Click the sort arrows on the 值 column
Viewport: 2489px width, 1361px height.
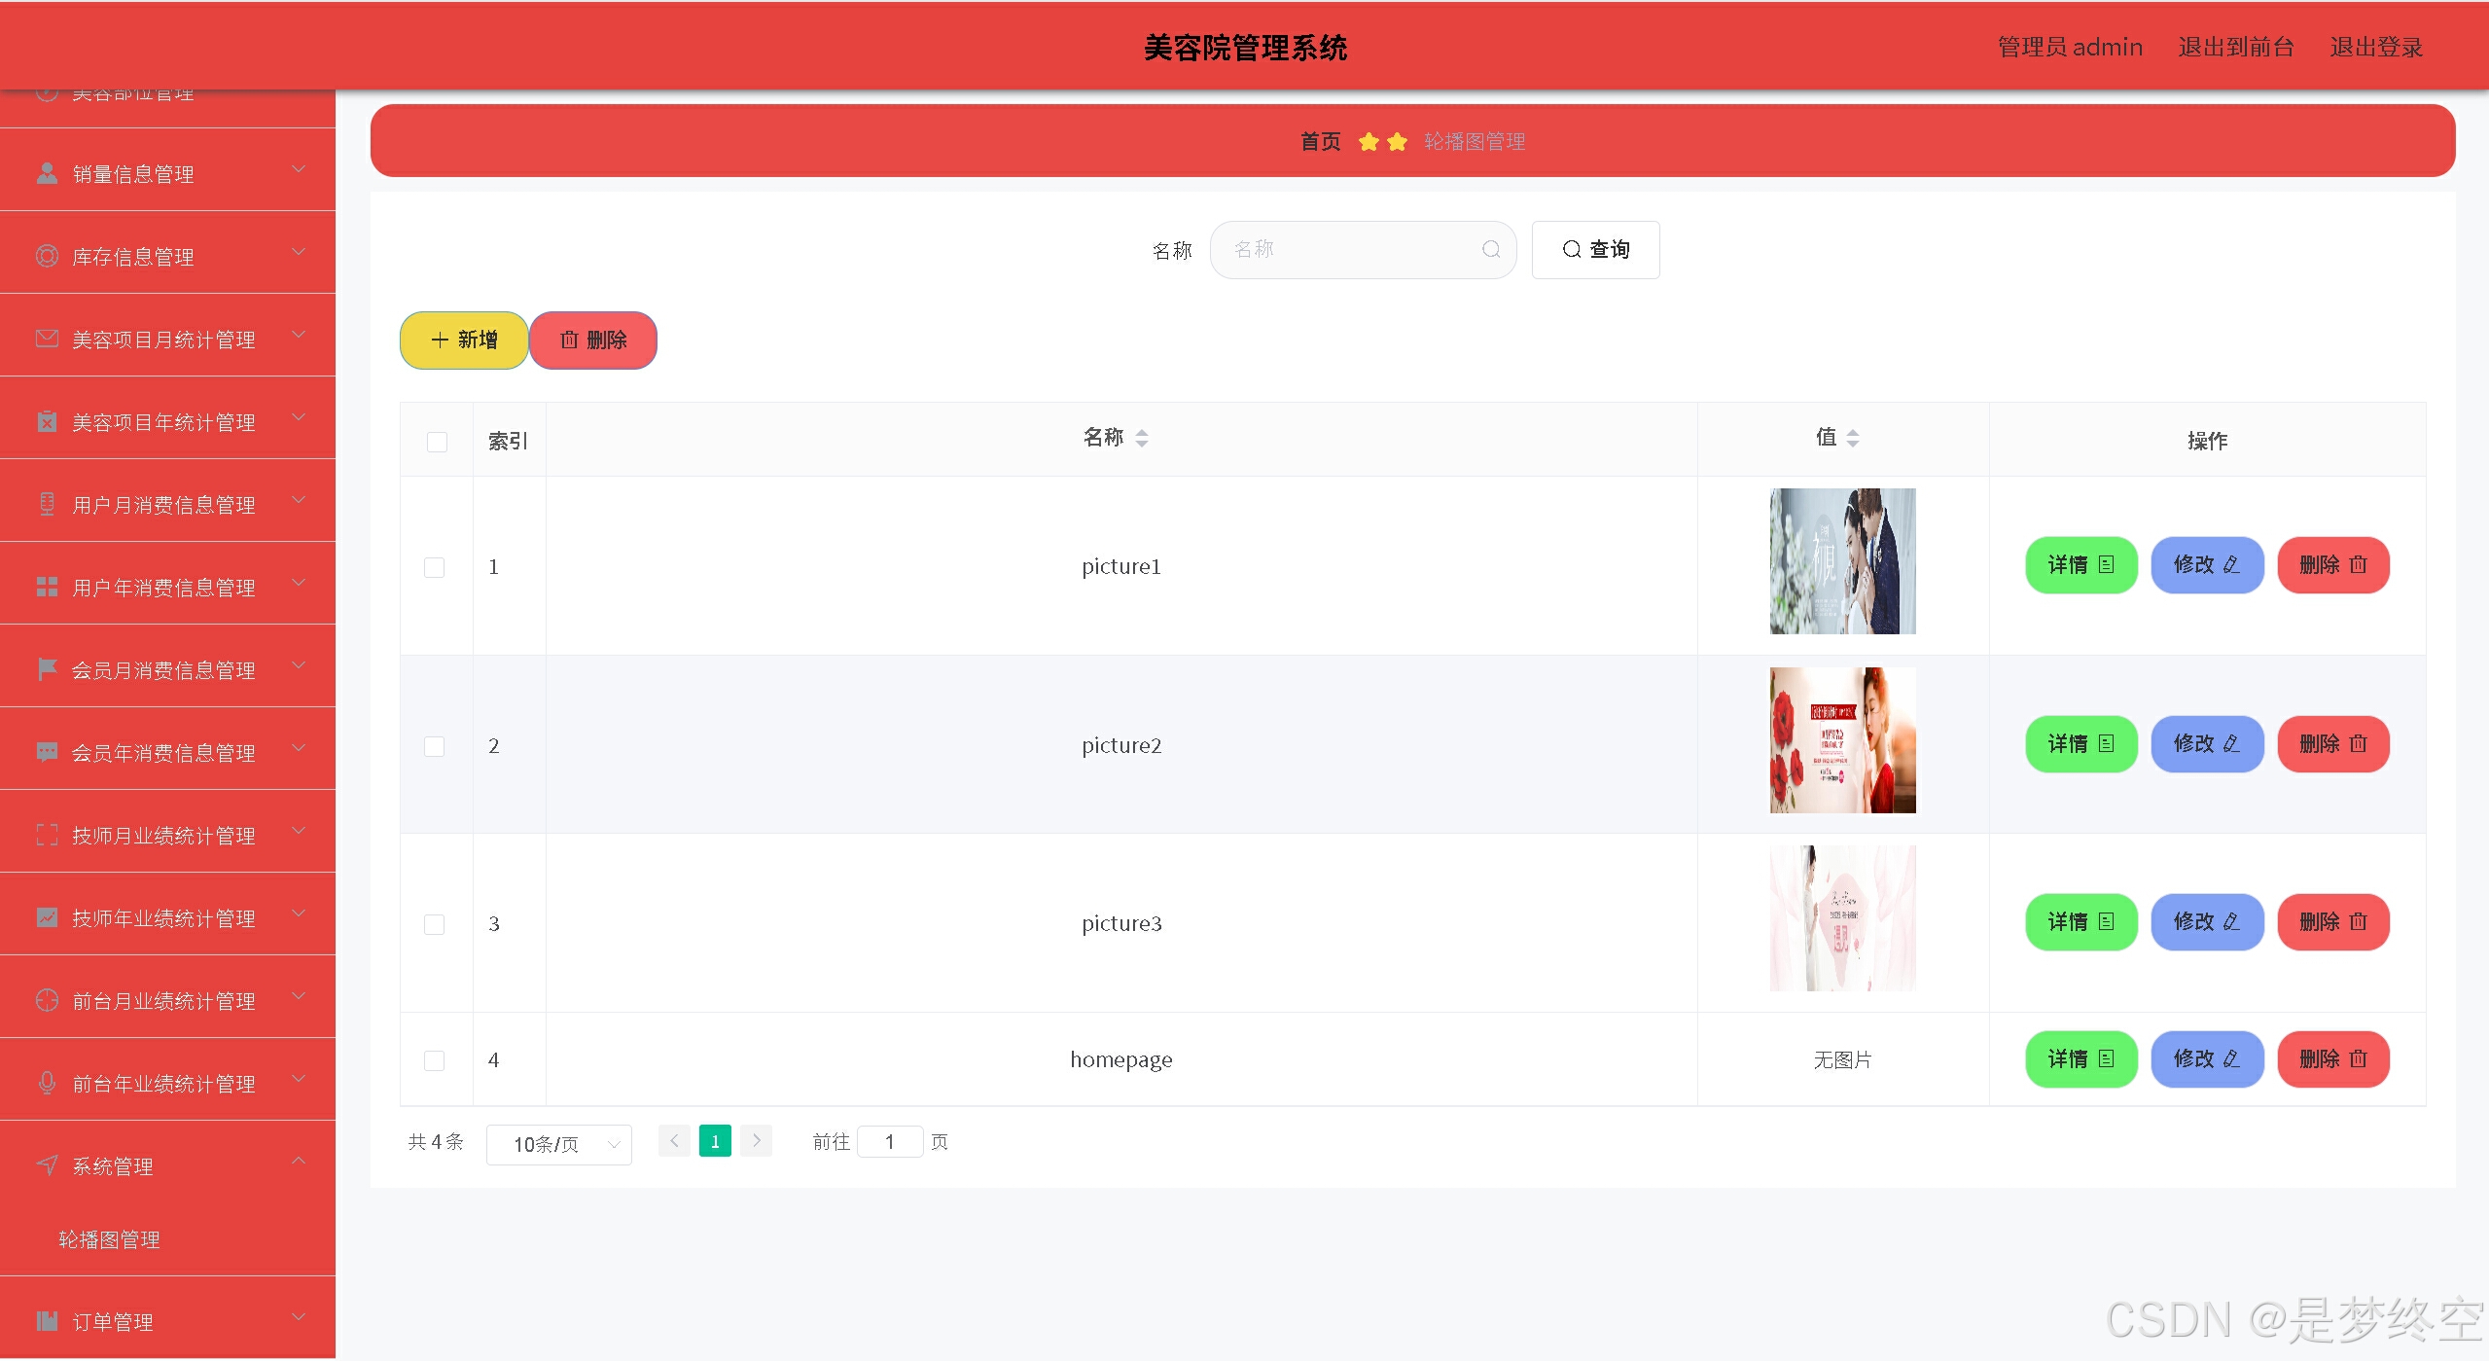1852,439
